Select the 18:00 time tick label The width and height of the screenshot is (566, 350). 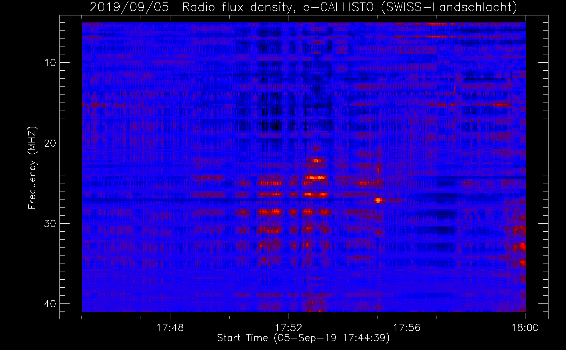[x=525, y=328]
